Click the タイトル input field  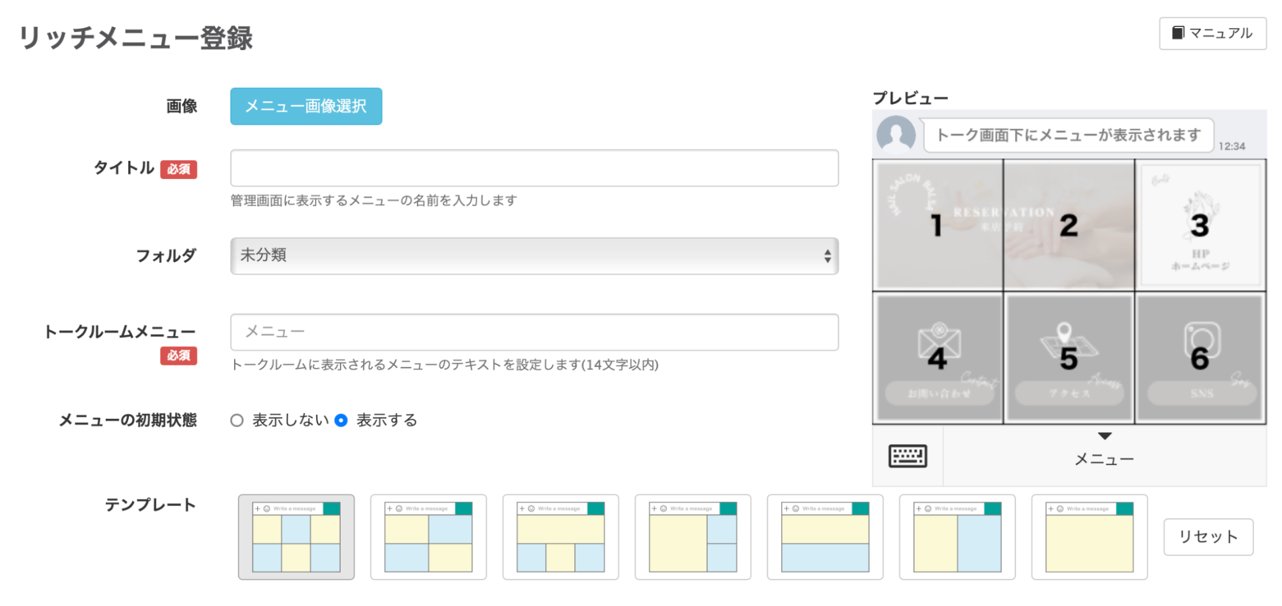[x=534, y=168]
